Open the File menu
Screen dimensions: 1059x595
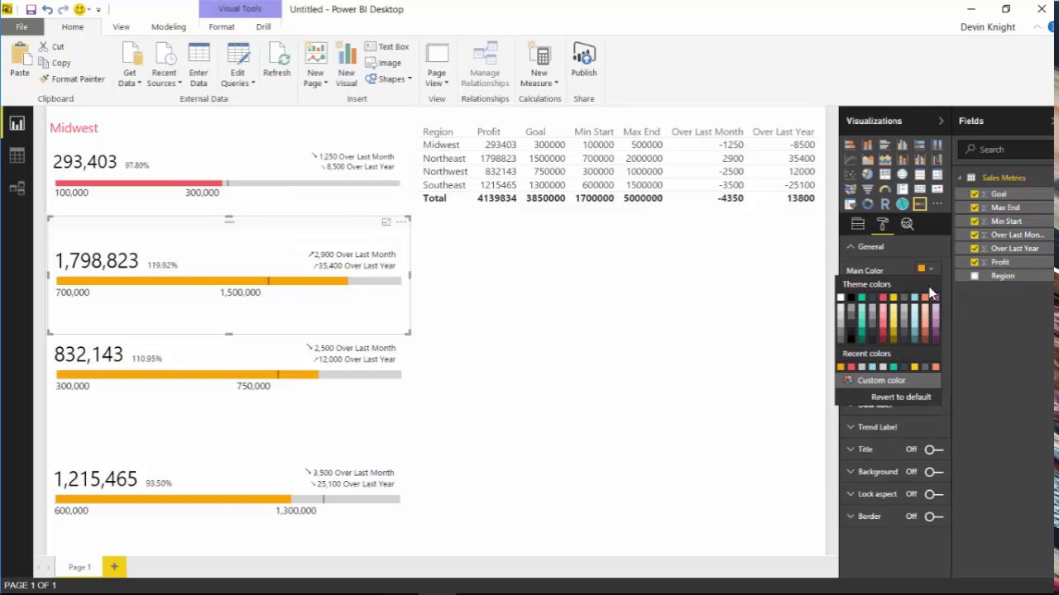coord(22,26)
